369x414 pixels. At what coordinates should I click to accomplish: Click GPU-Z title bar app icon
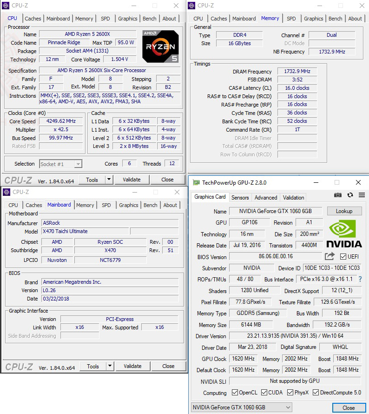tap(196, 182)
